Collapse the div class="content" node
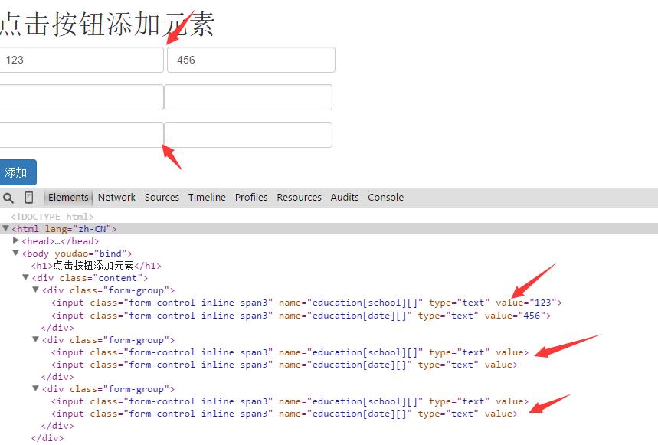The image size is (658, 445). pos(25,277)
